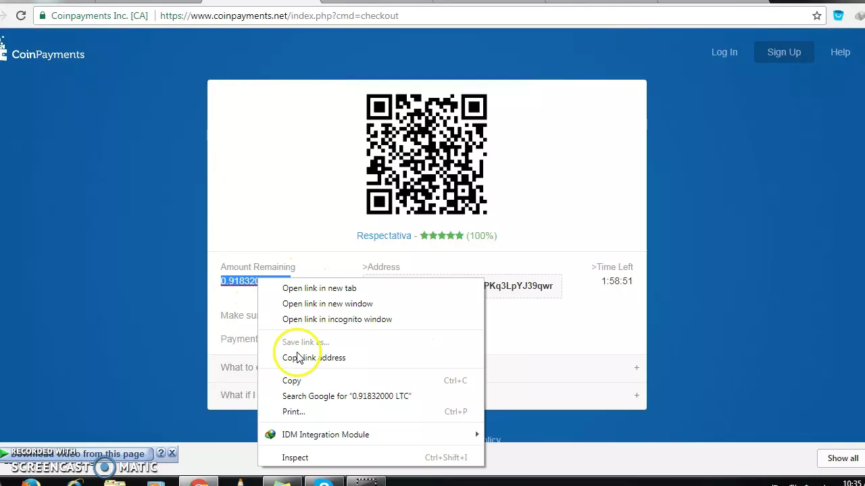Expand the "What to" FAQ plus sign

coord(637,368)
